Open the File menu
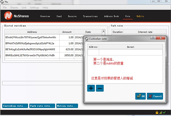 (5, 7)
